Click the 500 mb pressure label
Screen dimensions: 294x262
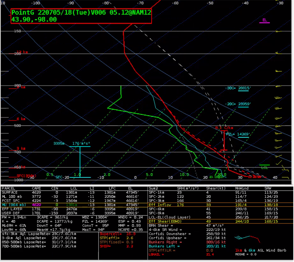click(x=17, y=126)
